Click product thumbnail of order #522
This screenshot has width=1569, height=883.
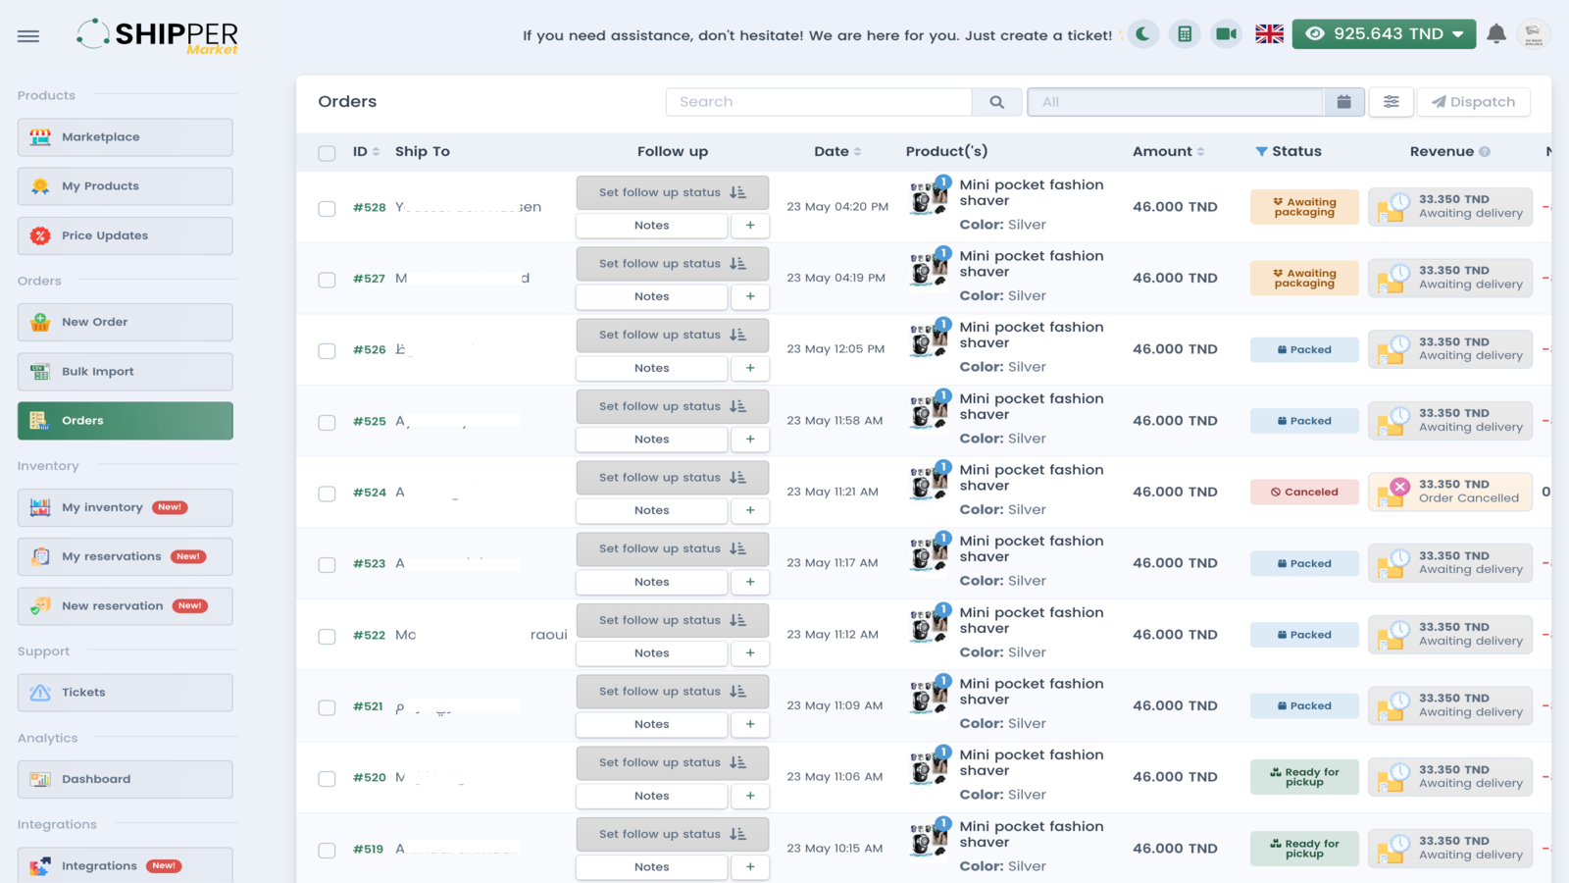click(929, 625)
